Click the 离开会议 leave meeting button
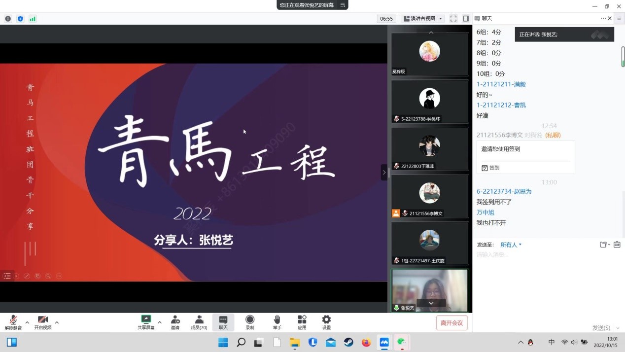 point(451,323)
